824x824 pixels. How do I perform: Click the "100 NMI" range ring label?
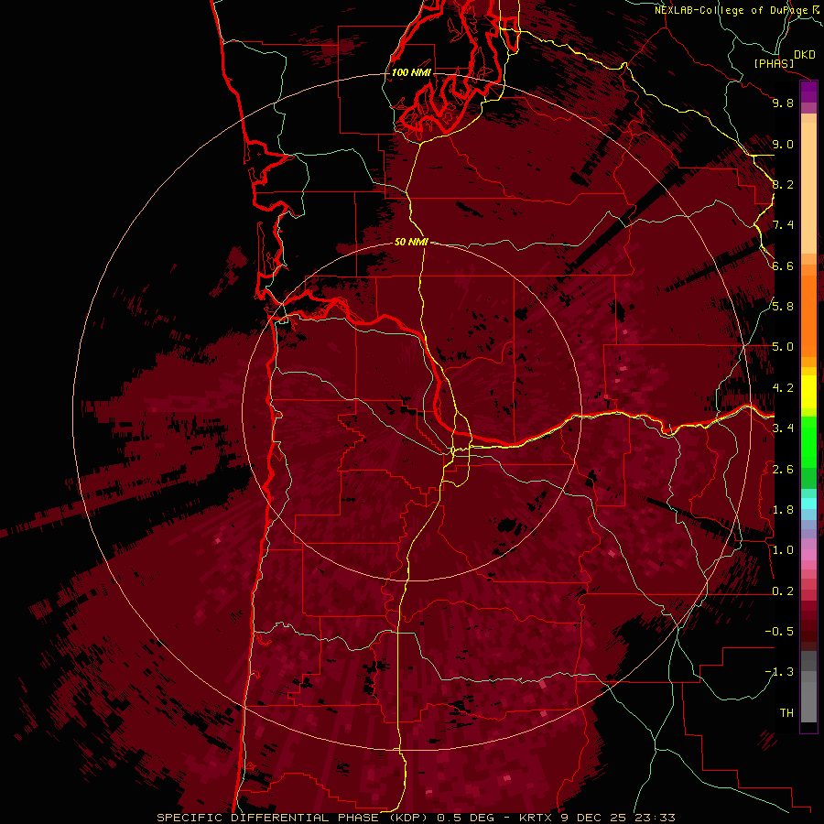411,72
